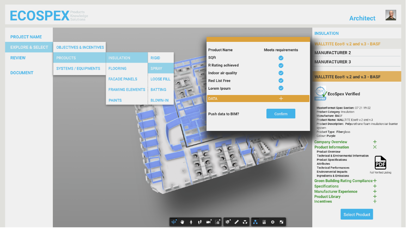Image resolution: width=406 pixels, height=228 pixels.
Task: Expand Green Building Rating Compliance
Action: coord(375,181)
